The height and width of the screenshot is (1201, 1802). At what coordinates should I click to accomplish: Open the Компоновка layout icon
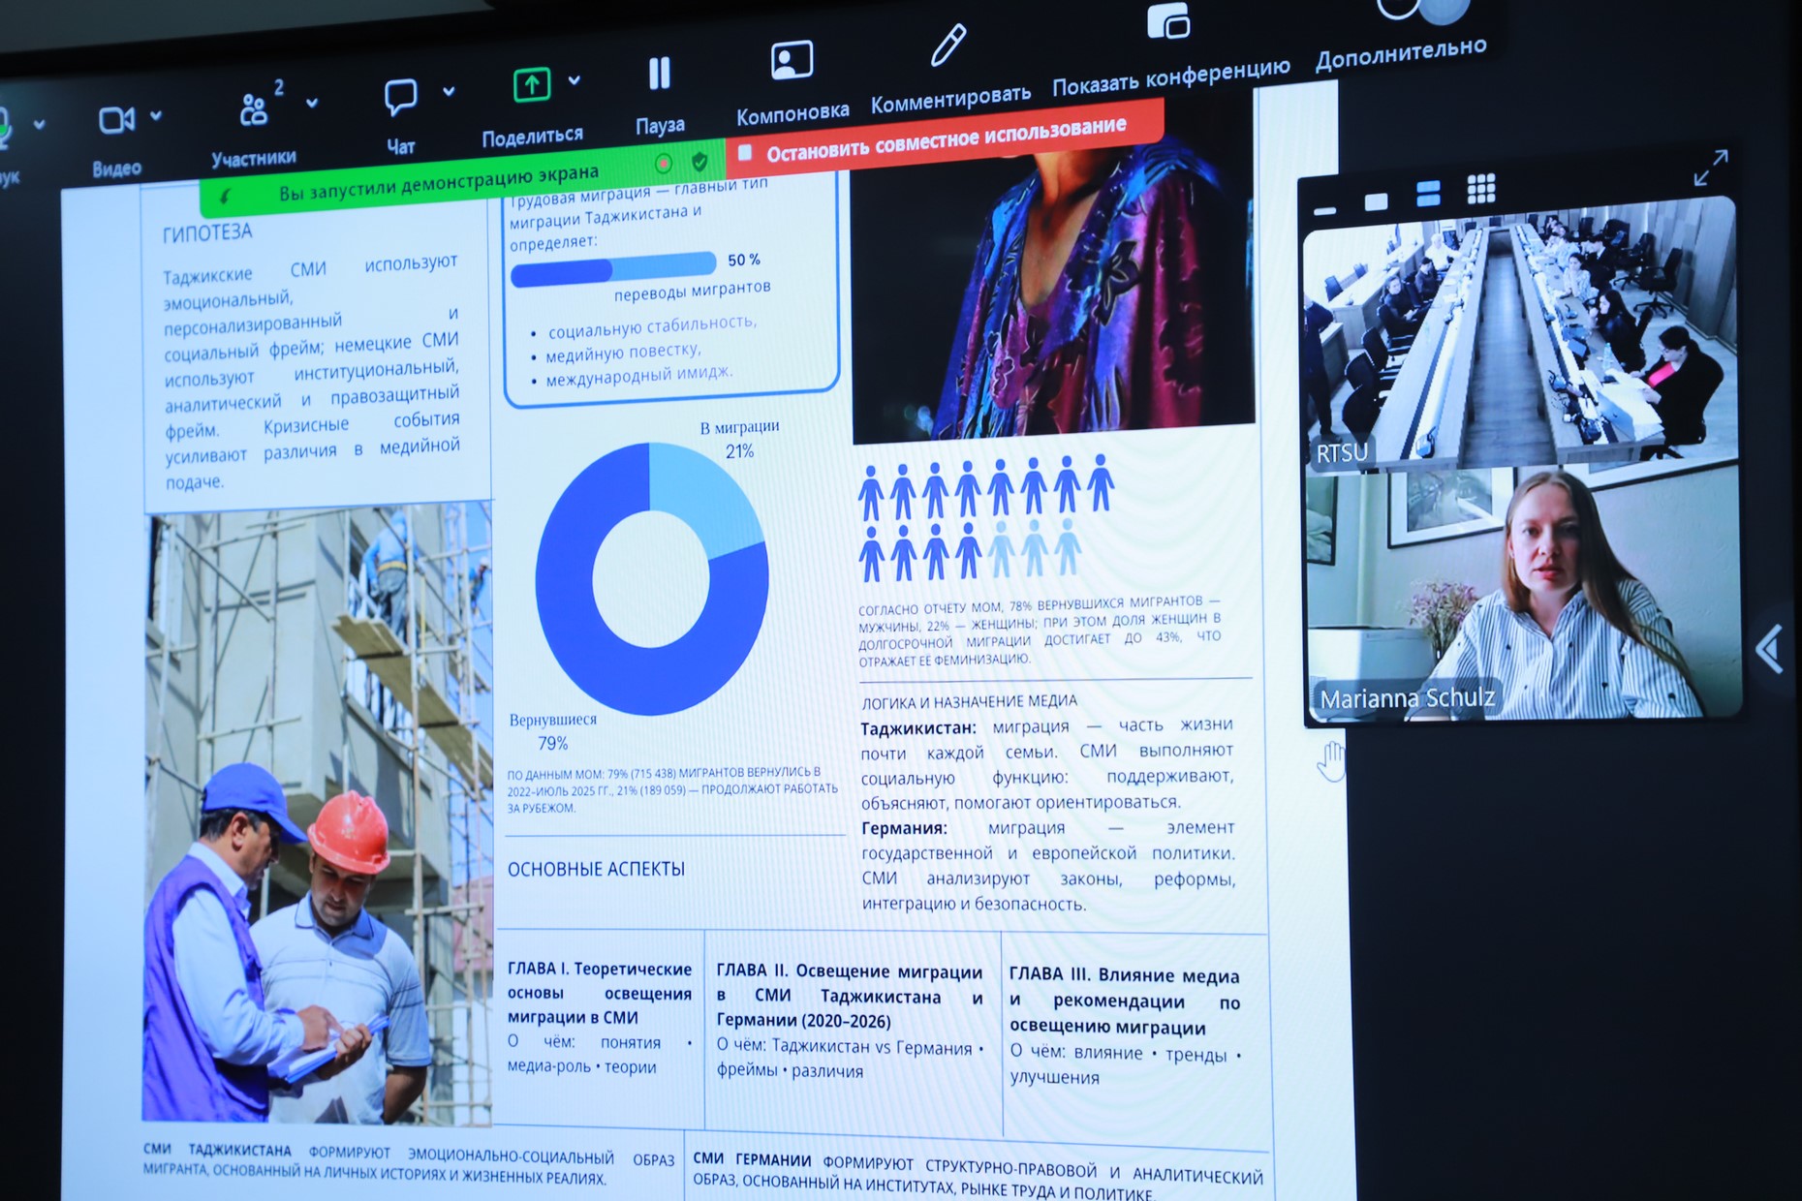pyautogui.click(x=792, y=61)
